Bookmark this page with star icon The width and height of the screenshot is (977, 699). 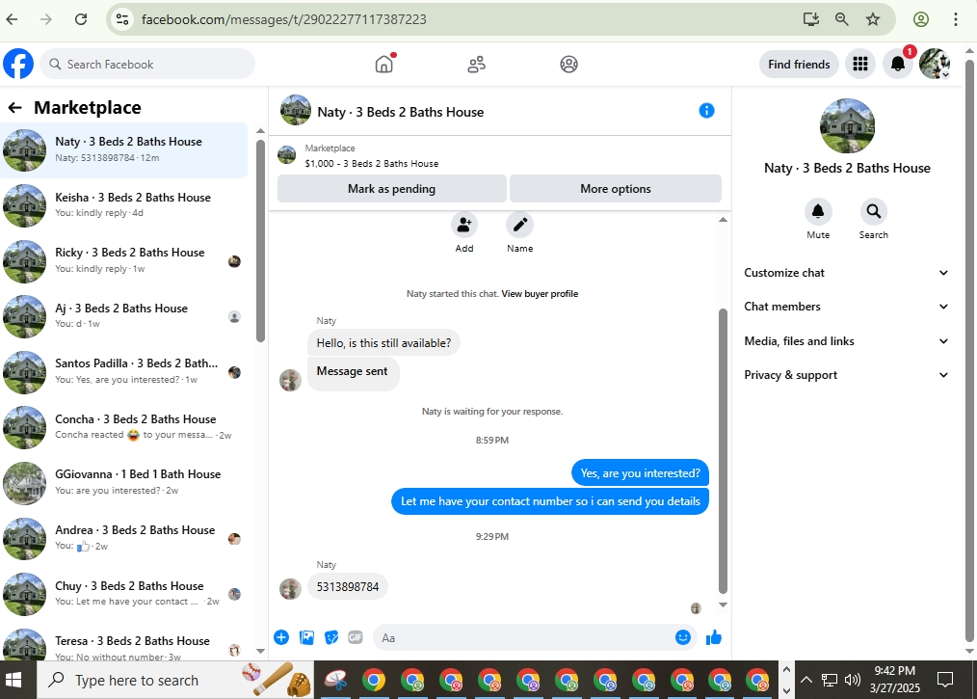873,19
